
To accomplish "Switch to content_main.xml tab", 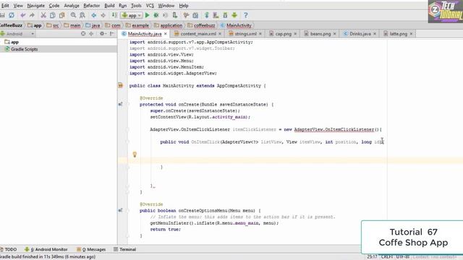I will click(198, 34).
